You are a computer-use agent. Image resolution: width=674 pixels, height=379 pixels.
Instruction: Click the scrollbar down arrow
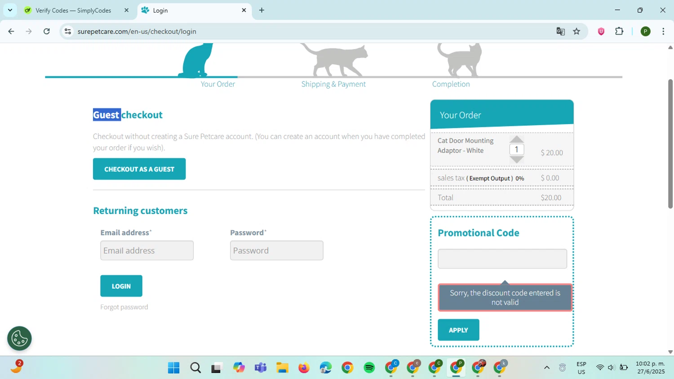coord(670,352)
